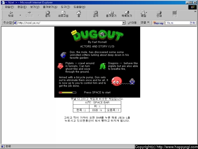Click the 앞으로 forward button

coord(29,14)
